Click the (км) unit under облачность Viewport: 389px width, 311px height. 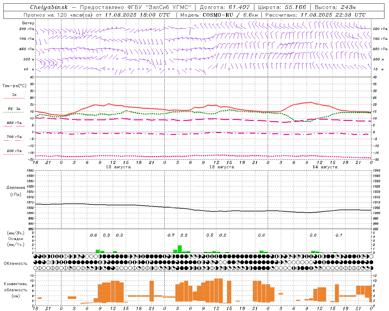click(16, 296)
